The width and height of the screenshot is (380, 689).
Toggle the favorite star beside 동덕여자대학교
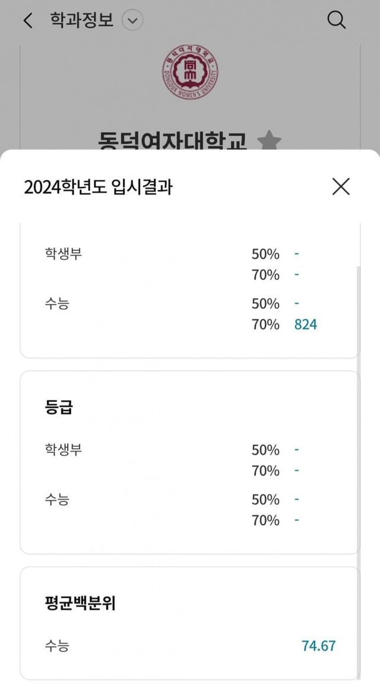click(x=270, y=142)
